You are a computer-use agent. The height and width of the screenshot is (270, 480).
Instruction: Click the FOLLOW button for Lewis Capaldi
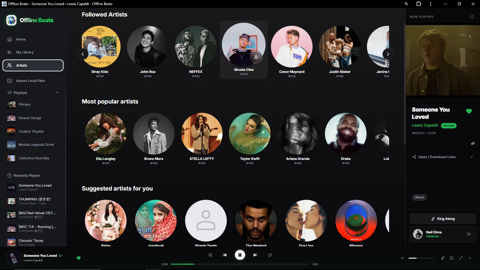449,126
